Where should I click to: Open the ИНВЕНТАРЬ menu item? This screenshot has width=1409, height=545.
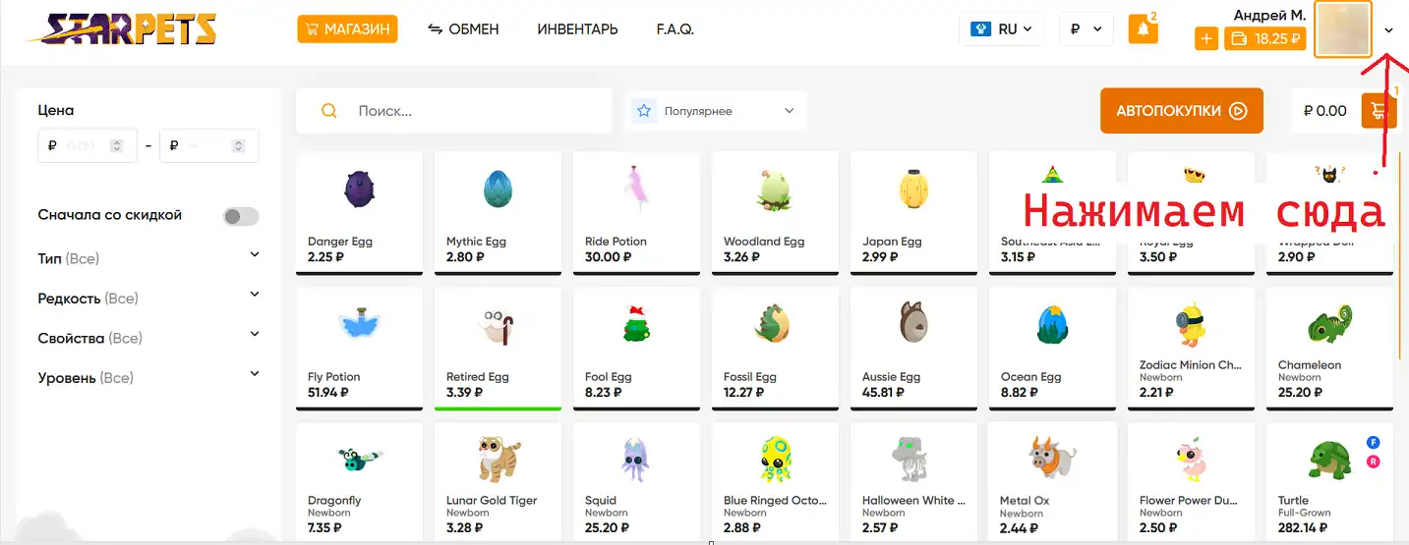(577, 29)
